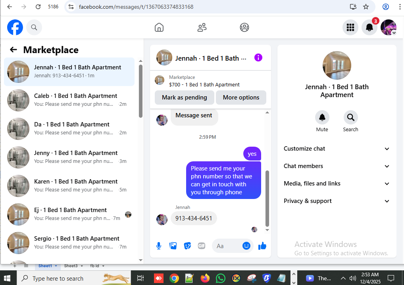Viewport: 404px width, 285px height.
Task: Open Karen's 1 Bed 1 Bath Apartment chat
Action: coord(69,186)
